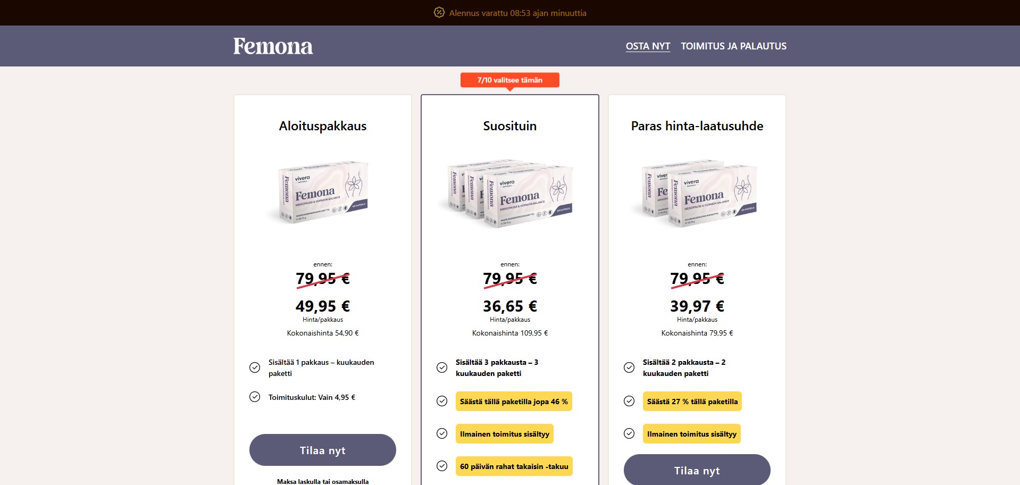The height and width of the screenshot is (485, 1020).
Task: Click checkmark icon next to 'Säästä tällä paketilla jopa 46 %'
Action: pyautogui.click(x=442, y=401)
